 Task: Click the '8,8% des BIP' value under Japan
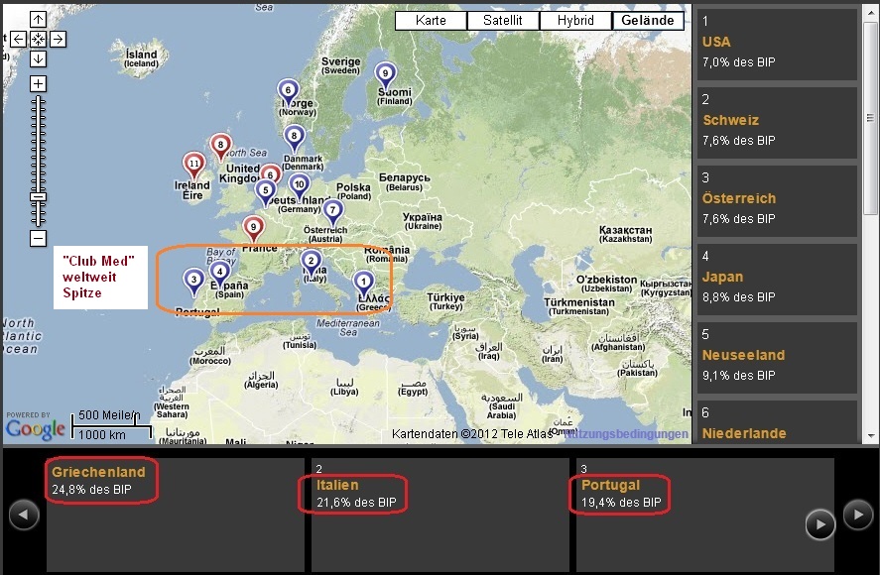(738, 297)
